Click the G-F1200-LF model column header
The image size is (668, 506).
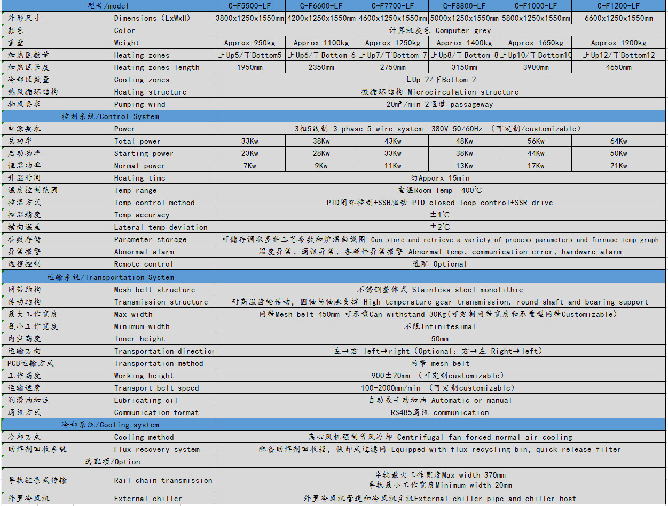[618, 6]
